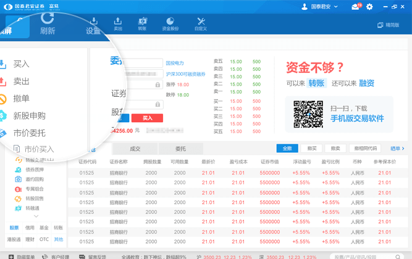Select 转账 tab in bottom-left category grid

click(x=58, y=228)
